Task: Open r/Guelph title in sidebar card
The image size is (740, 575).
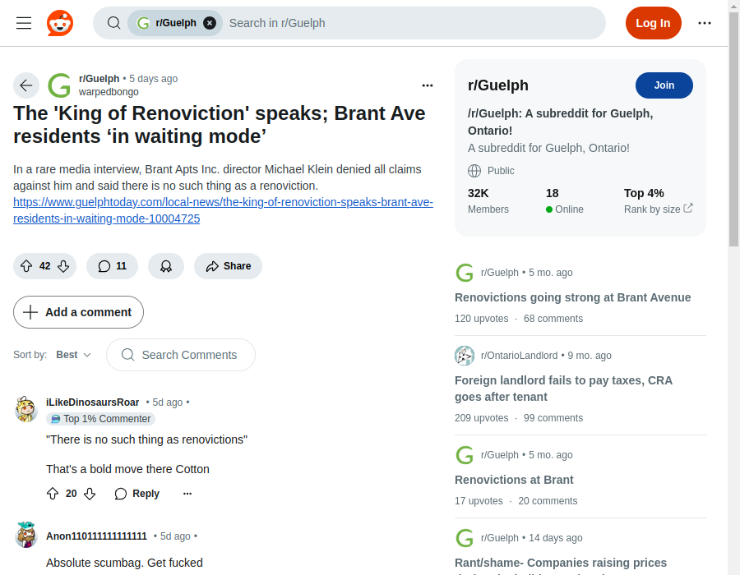Action: click(x=498, y=85)
